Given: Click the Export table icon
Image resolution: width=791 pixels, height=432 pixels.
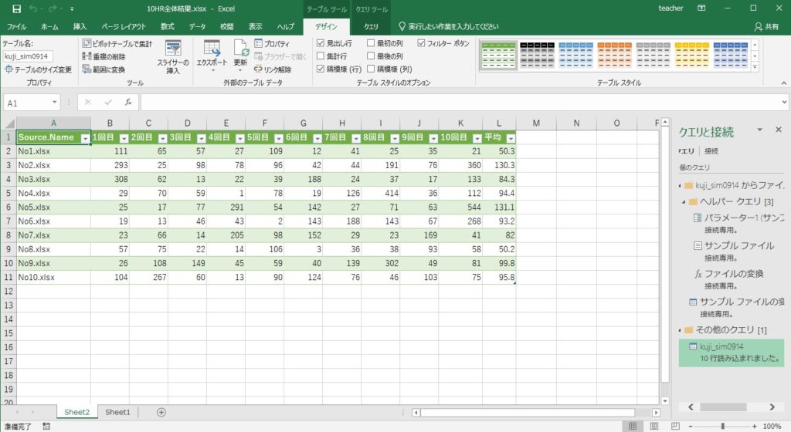Looking at the screenshot, I should click(212, 49).
